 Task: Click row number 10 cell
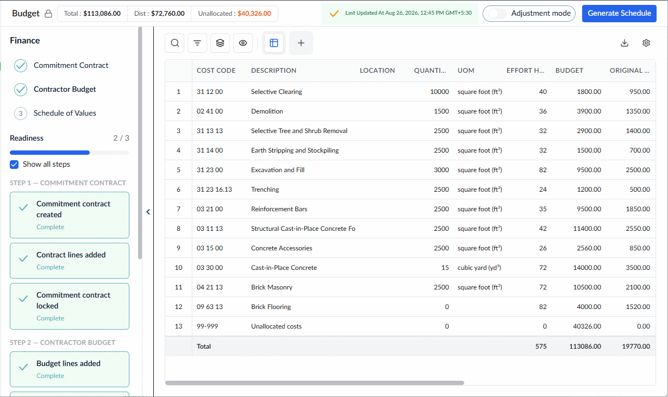pyautogui.click(x=178, y=268)
